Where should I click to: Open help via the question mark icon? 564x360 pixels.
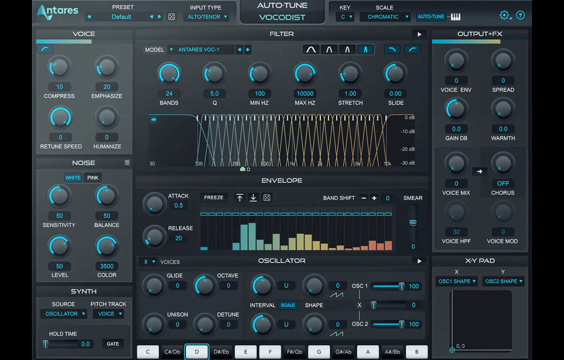tap(521, 16)
